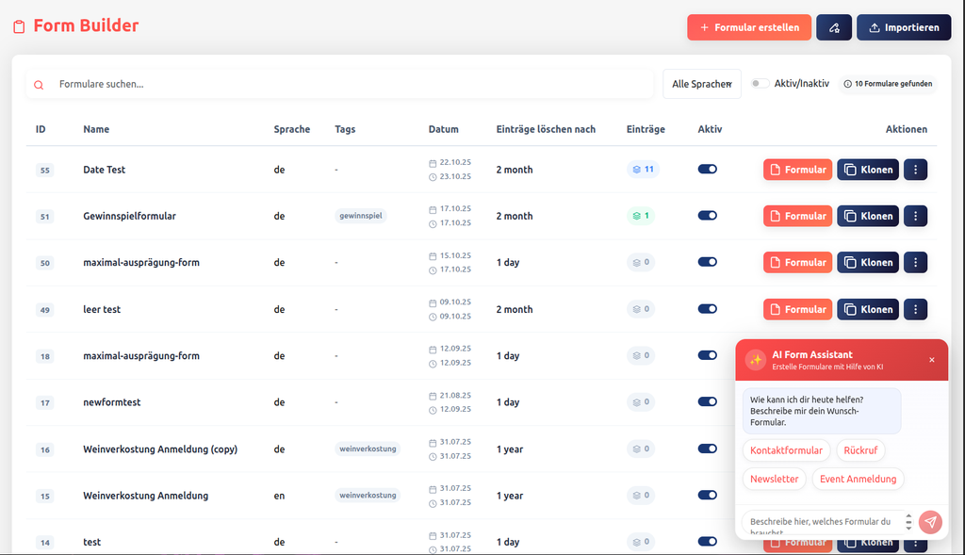Image resolution: width=965 pixels, height=555 pixels.
Task: Click the 10 Formulare gefunden info badge
Action: point(888,84)
